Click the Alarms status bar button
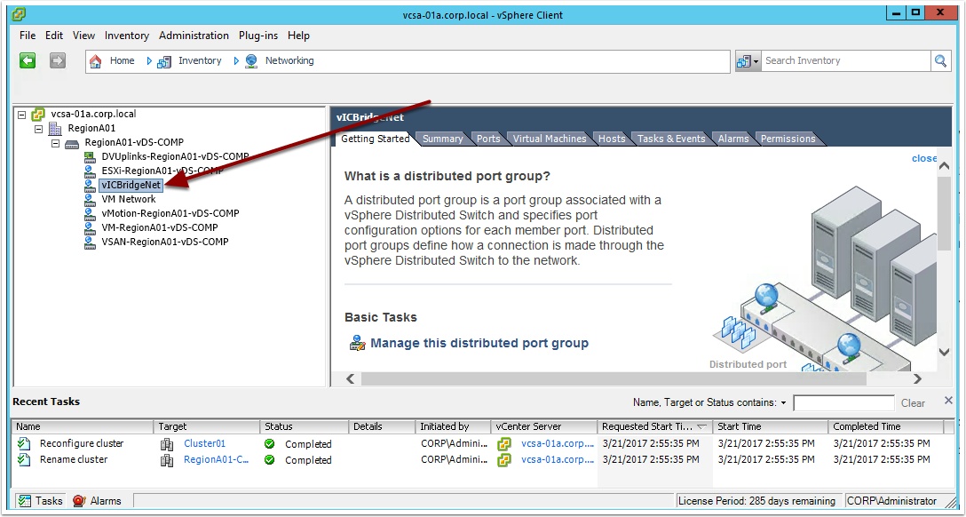 point(98,501)
